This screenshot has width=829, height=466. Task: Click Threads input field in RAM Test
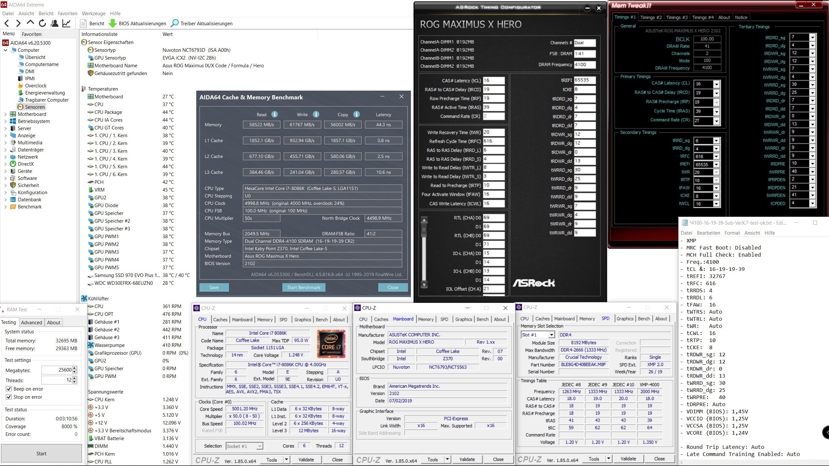point(57,380)
